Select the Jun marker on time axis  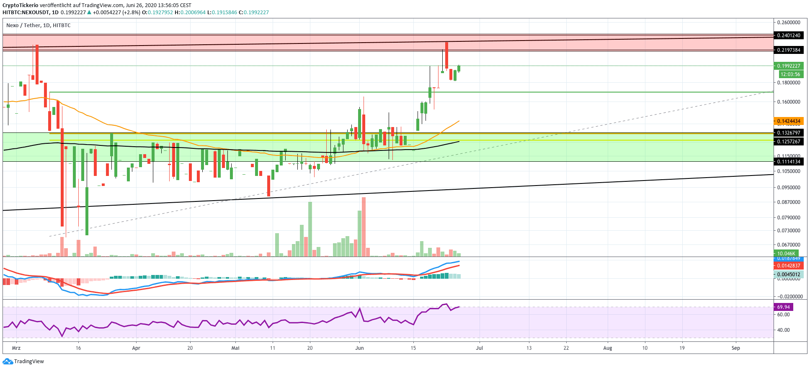pos(359,348)
